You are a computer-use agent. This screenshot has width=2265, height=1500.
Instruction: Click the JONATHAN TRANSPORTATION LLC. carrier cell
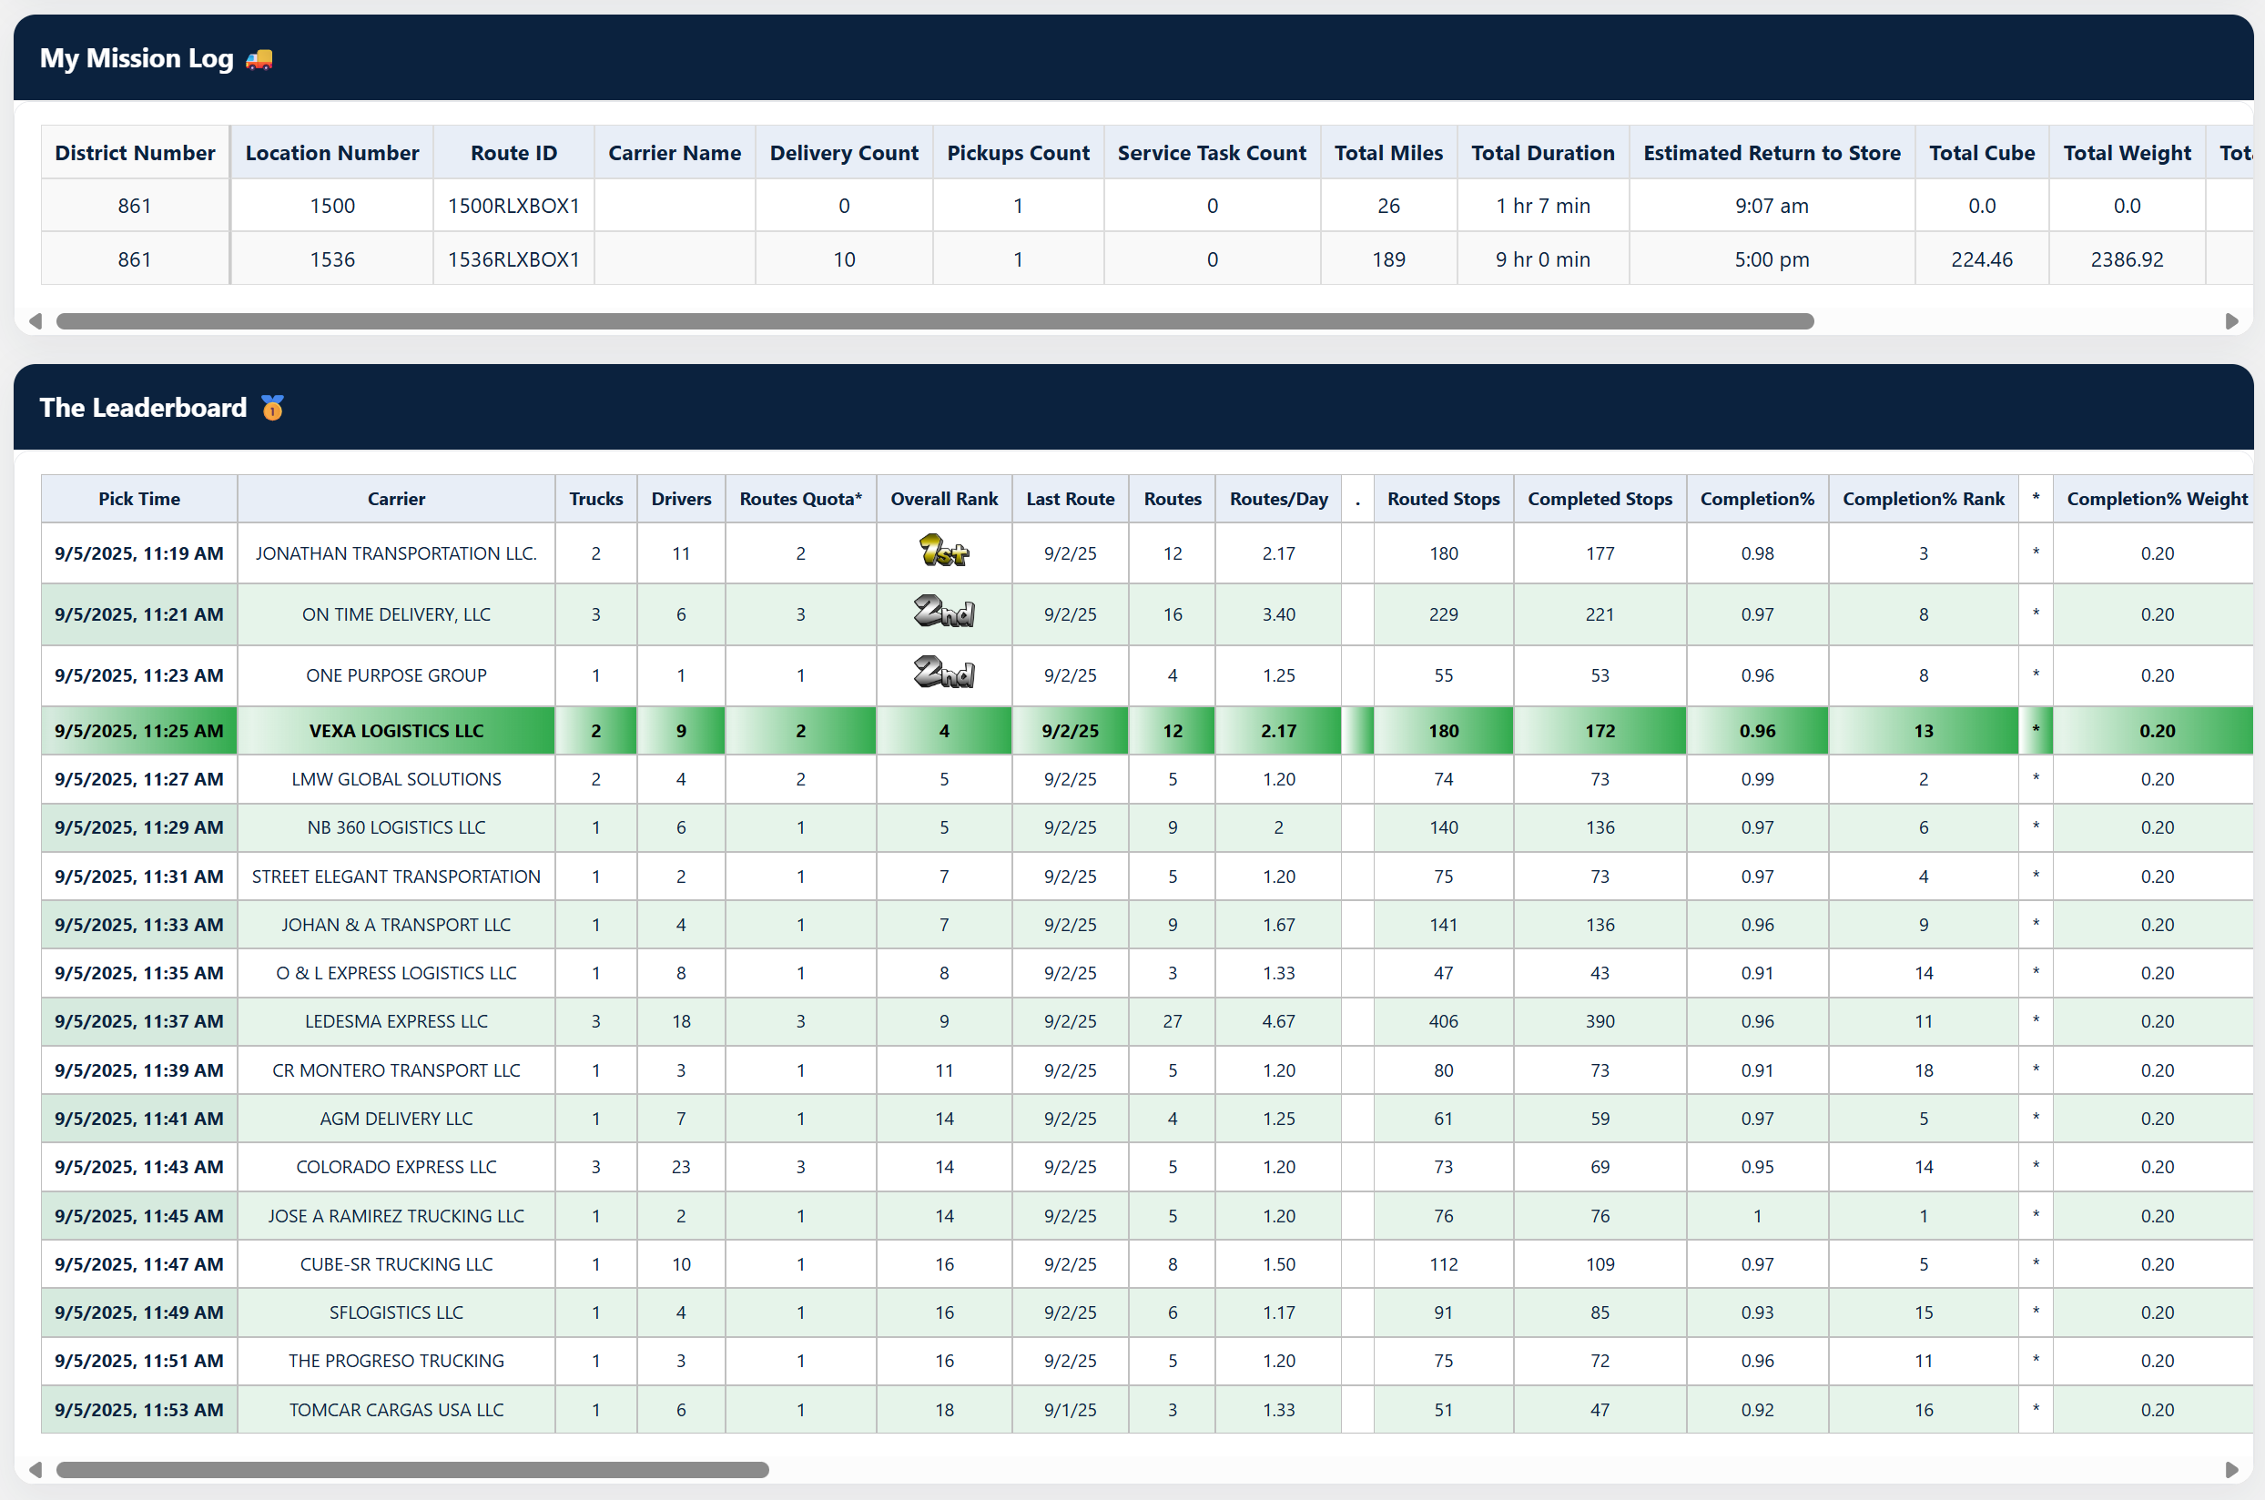click(396, 552)
